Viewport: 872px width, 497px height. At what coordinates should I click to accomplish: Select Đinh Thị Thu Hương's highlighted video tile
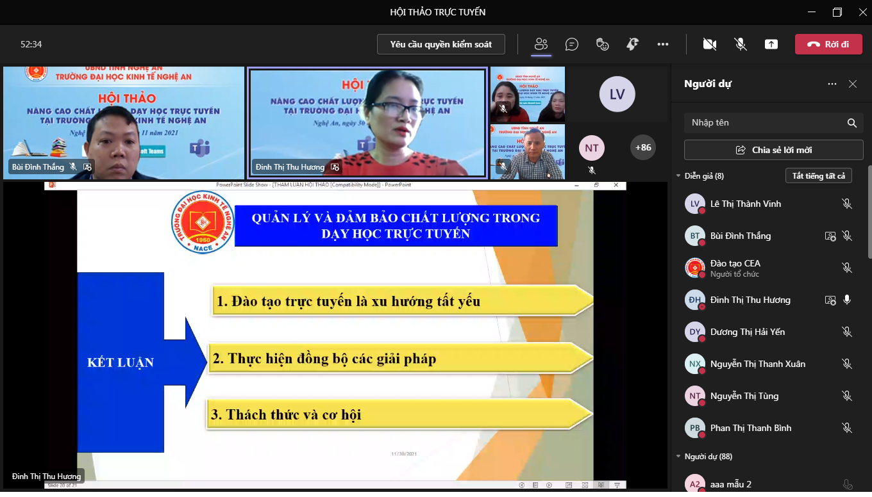click(x=367, y=123)
